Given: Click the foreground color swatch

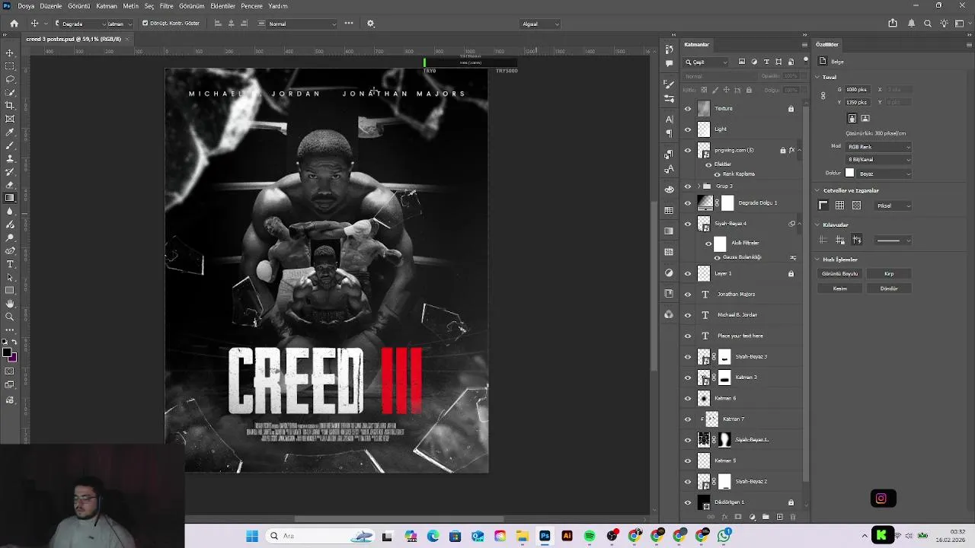Looking at the screenshot, I should pos(8,352).
